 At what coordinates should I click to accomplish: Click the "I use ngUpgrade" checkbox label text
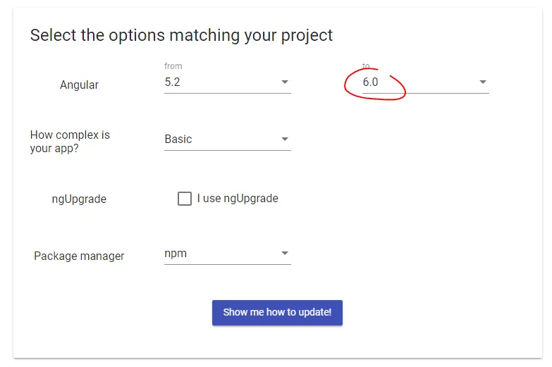238,199
